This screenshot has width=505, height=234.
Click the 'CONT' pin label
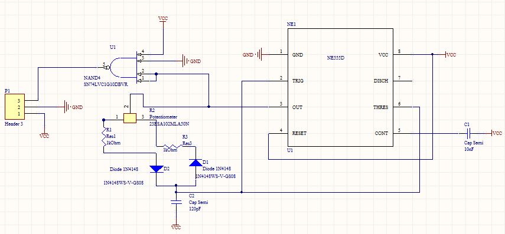point(382,133)
